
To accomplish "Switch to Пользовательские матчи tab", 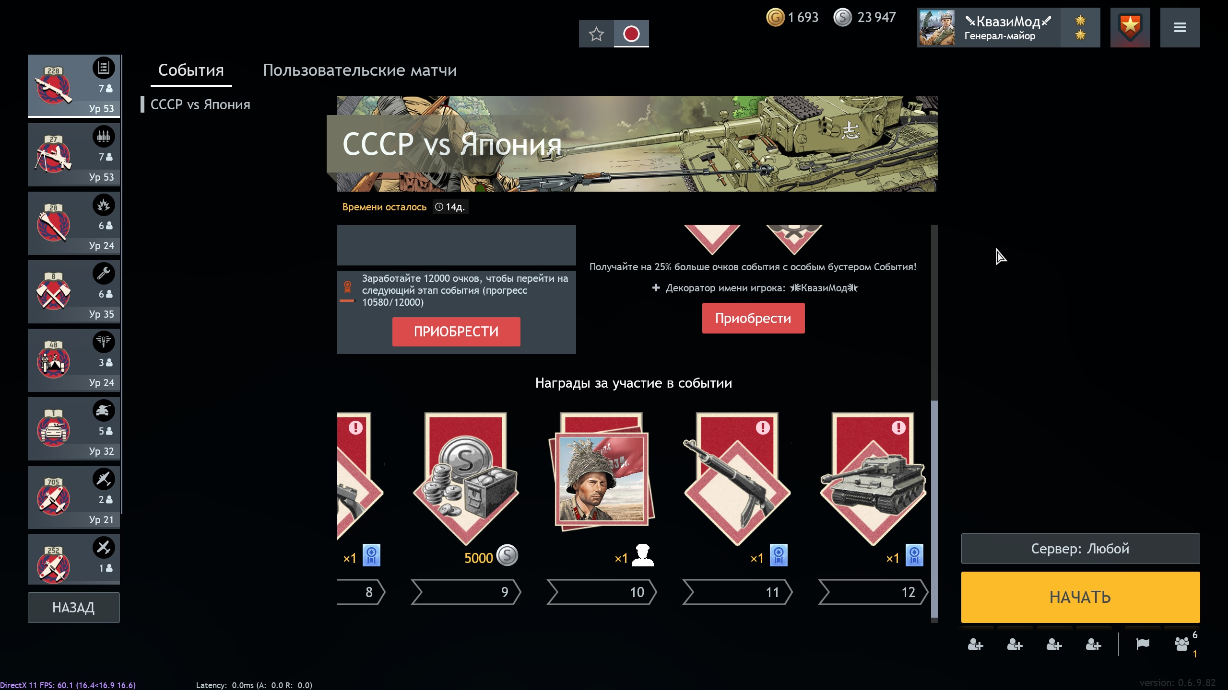I will click(360, 70).
